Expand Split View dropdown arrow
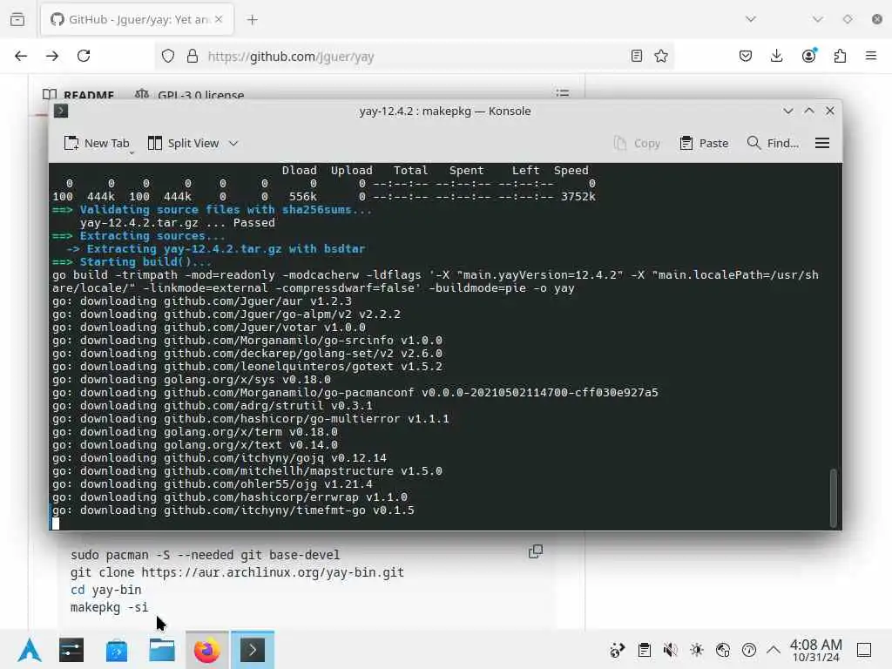The image size is (892, 669). coord(233,144)
